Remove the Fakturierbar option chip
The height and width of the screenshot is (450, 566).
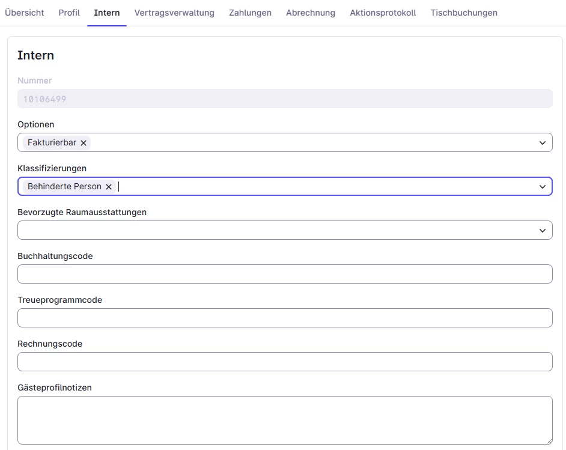[84, 143]
